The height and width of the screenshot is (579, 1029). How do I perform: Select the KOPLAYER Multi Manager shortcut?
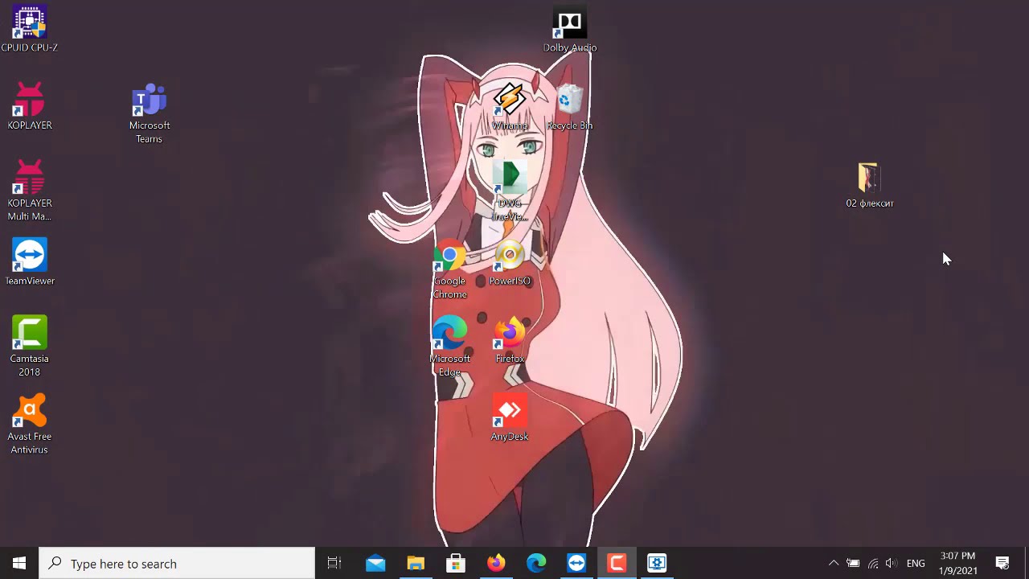click(30, 191)
